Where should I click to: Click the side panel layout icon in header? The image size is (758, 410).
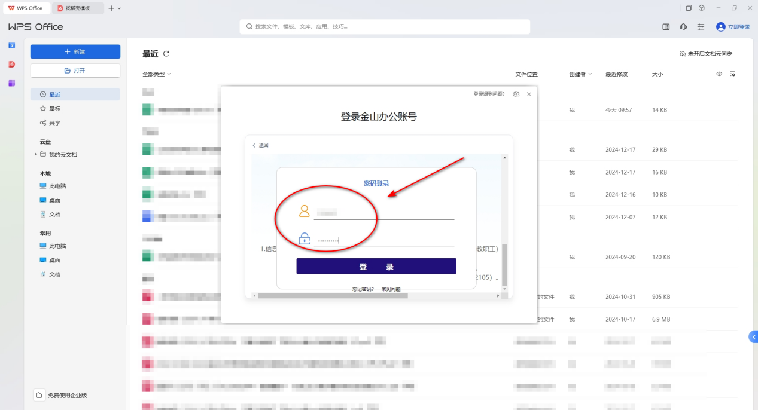point(666,27)
